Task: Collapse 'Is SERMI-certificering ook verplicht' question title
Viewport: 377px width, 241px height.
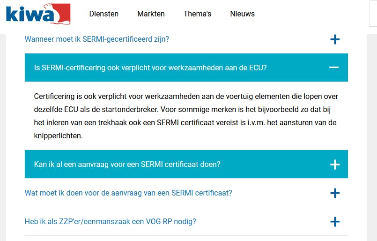Action: pos(150,68)
